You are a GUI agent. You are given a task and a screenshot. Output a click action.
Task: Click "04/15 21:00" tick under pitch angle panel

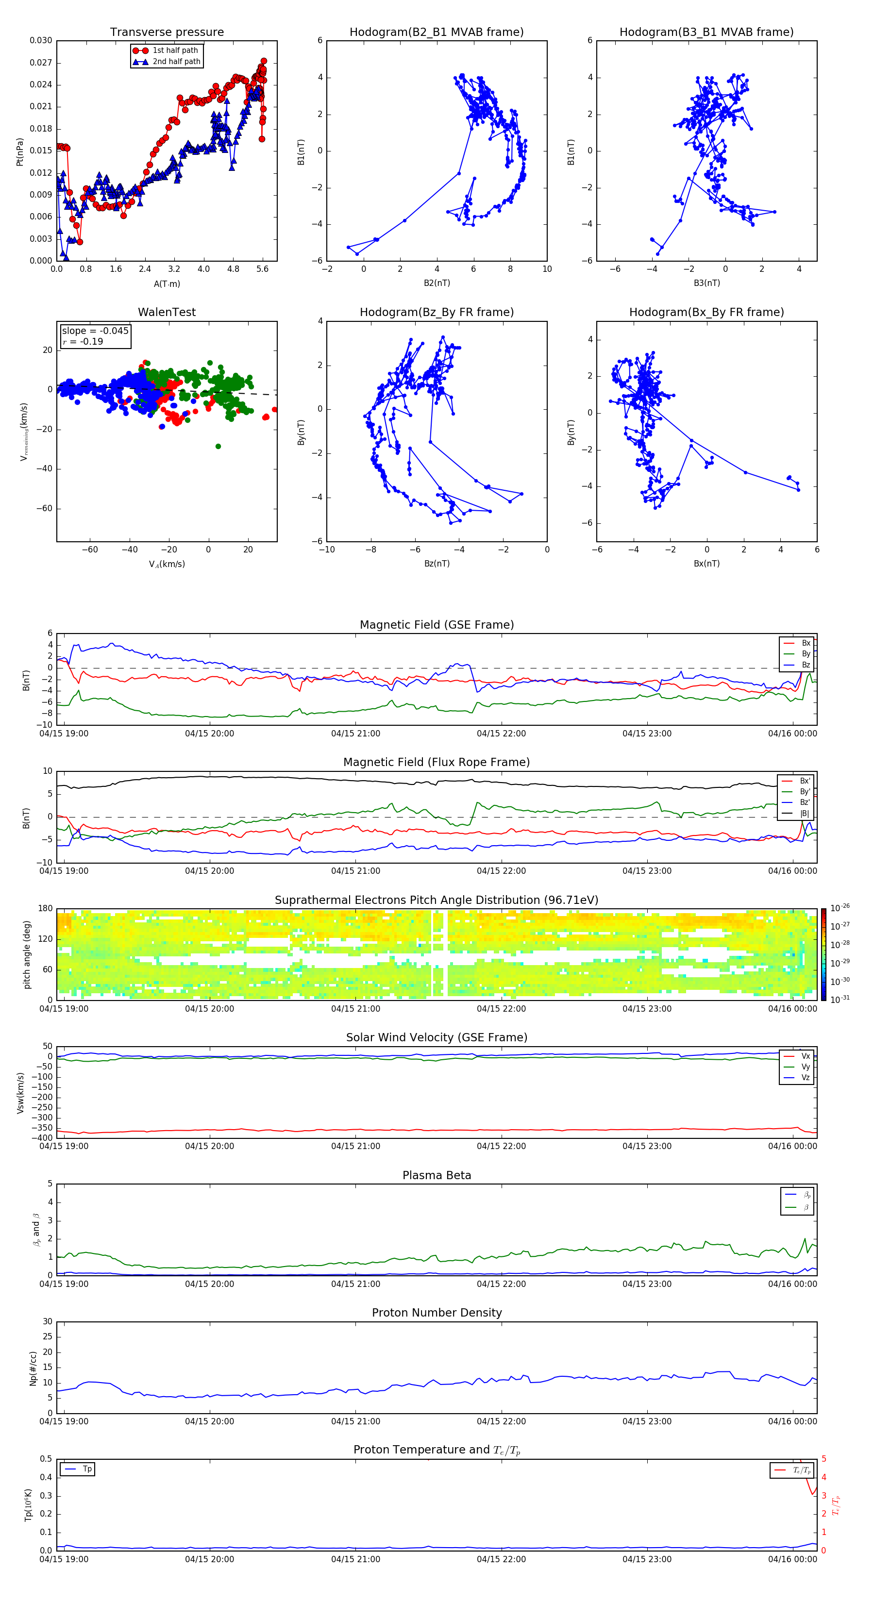click(355, 1009)
